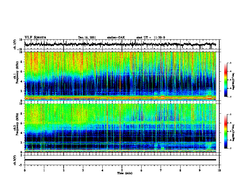Click the "ch.1(V)" waveform axis label
This screenshot has width=247, height=191.
[x=15, y=44]
